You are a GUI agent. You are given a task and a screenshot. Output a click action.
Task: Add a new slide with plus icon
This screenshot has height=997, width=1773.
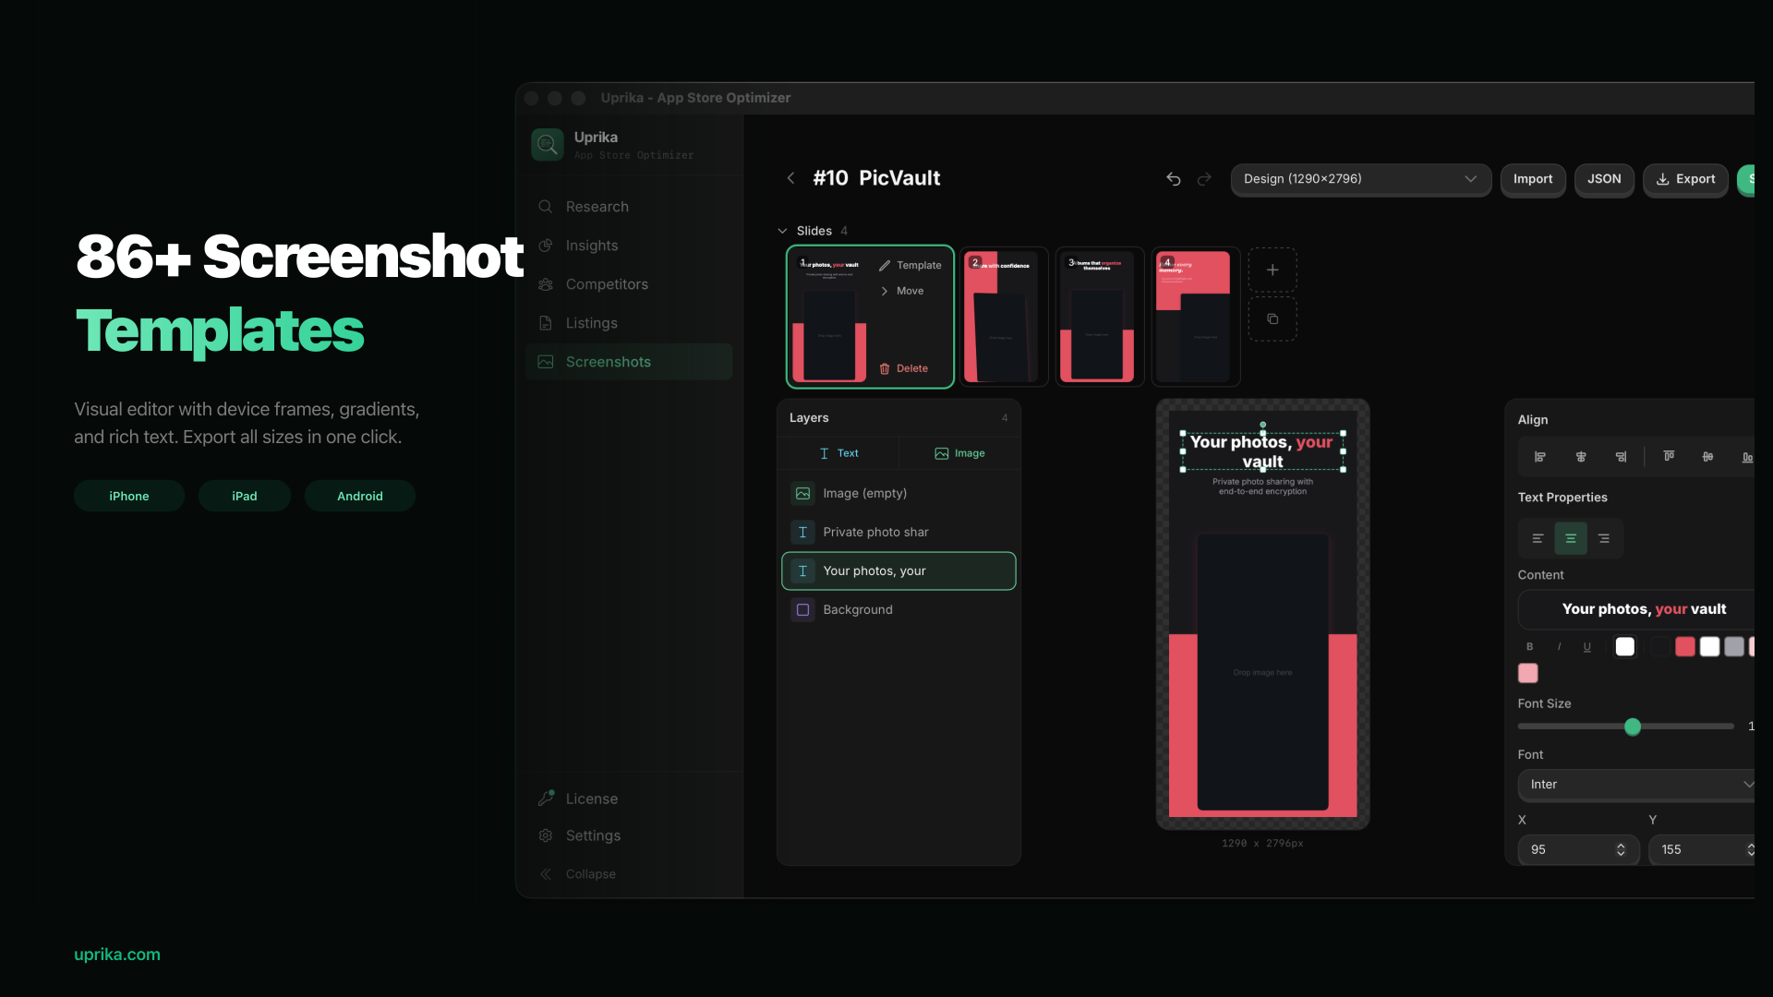(x=1272, y=270)
